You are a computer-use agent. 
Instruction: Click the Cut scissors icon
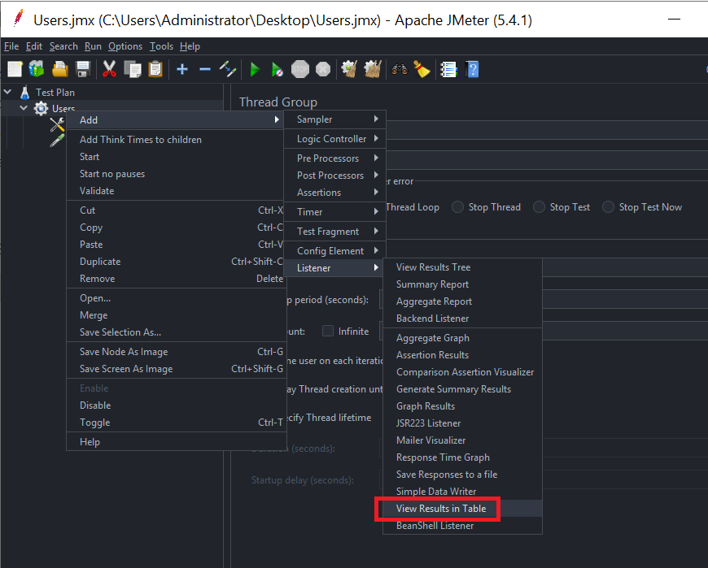point(109,69)
